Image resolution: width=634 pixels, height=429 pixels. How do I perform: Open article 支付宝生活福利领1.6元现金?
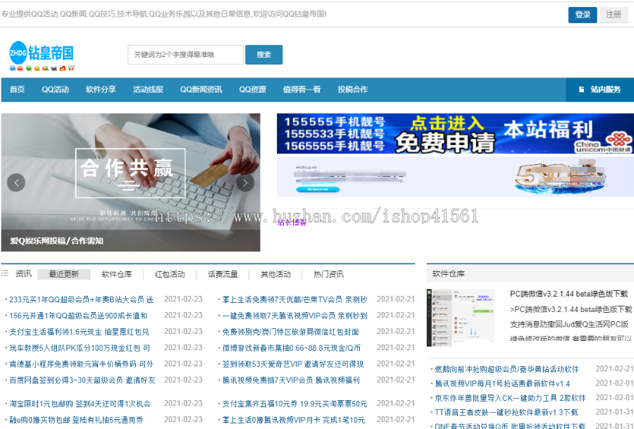pyautogui.click(x=79, y=332)
